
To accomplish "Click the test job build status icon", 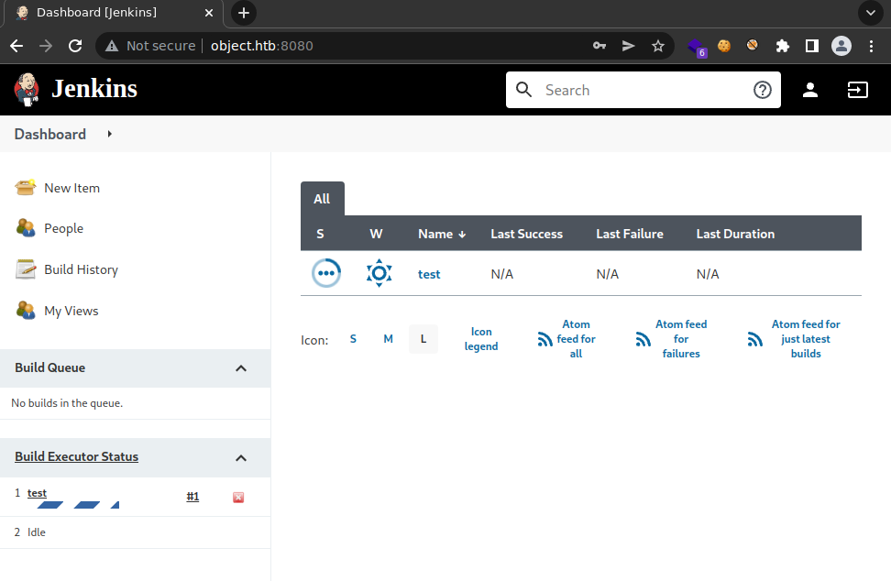I will (326, 273).
